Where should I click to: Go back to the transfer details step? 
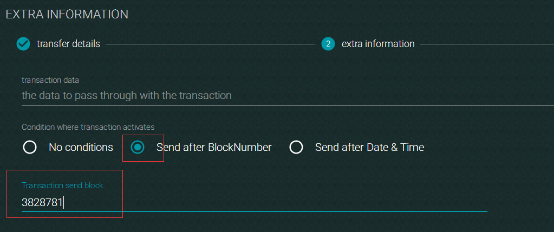[68, 44]
